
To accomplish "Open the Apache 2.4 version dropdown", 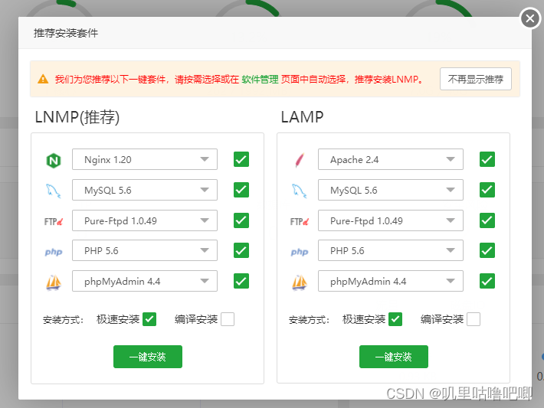I will pyautogui.click(x=391, y=159).
